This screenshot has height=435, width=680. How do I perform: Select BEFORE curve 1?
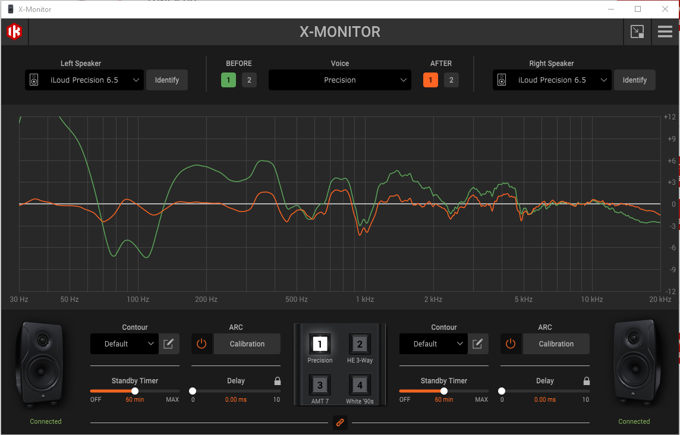[228, 80]
